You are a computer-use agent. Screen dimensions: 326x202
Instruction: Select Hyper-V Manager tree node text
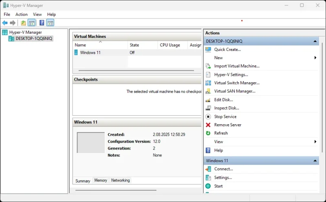(x=26, y=32)
